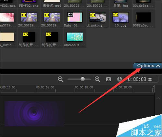Select the pink a5774 thumbnail
The width and height of the screenshot is (162, 137).
pos(7,17)
